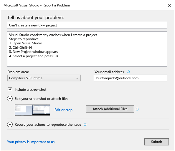Submit the problem report

pyautogui.click(x=156, y=142)
